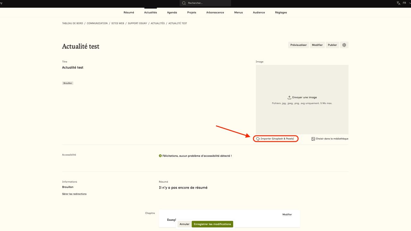Click the translate language icon

click(x=398, y=3)
